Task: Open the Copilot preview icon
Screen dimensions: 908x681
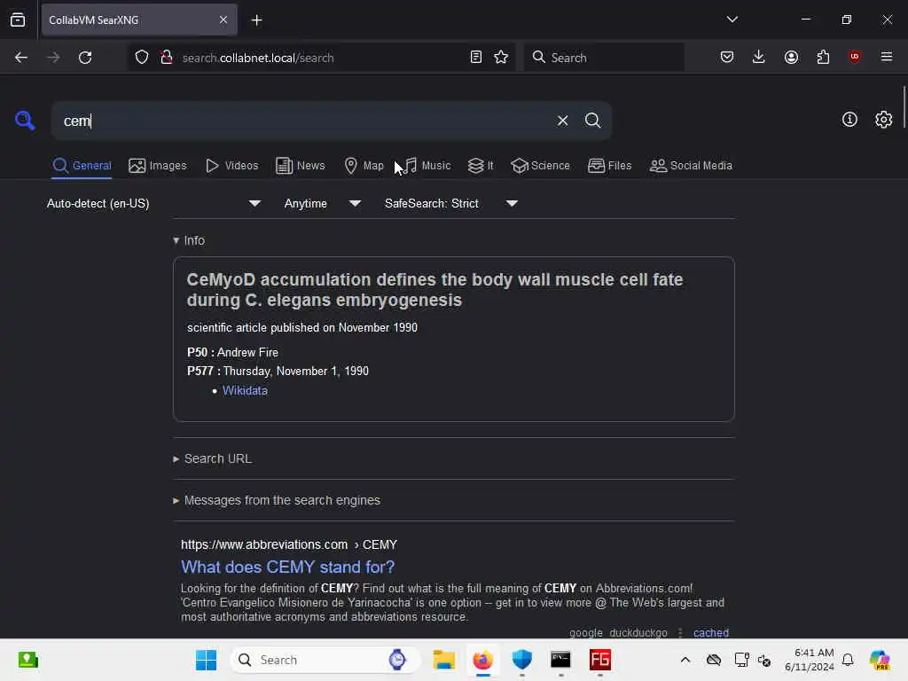Action: (x=880, y=660)
